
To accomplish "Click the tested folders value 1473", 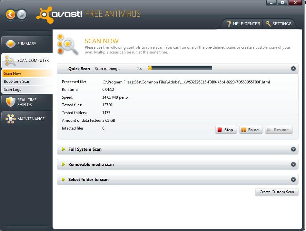I will click(x=106, y=113).
